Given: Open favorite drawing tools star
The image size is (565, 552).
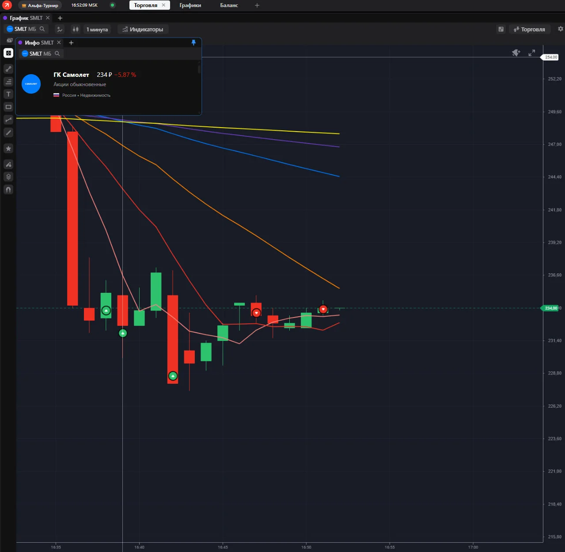Looking at the screenshot, I should click(x=8, y=148).
